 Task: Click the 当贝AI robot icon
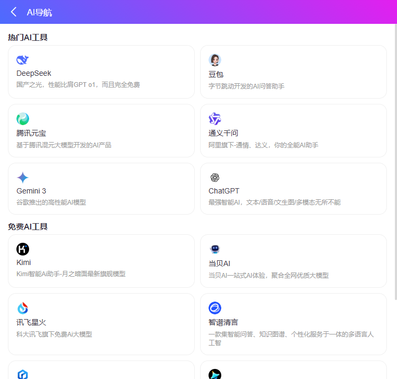(x=215, y=249)
